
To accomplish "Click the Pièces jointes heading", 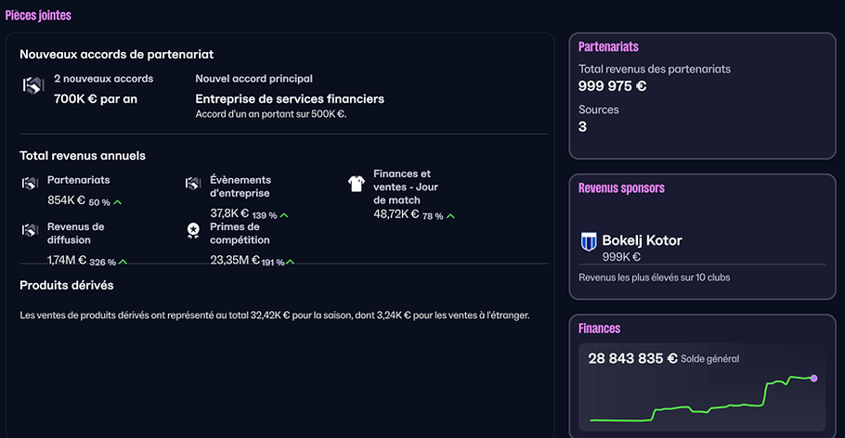I will click(x=38, y=16).
